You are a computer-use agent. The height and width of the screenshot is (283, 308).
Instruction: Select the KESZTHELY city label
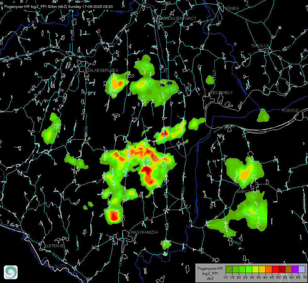tap(221, 92)
